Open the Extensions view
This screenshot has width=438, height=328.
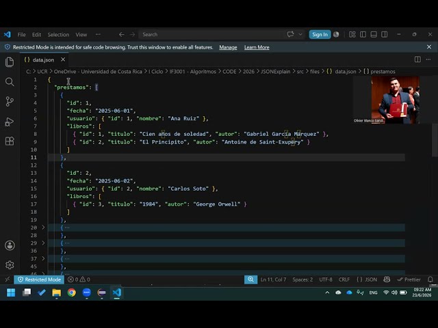pos(10,141)
